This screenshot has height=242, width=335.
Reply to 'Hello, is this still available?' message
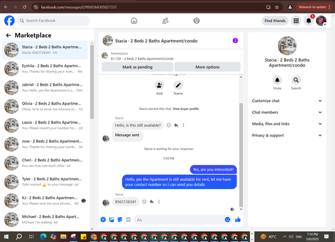point(176,125)
